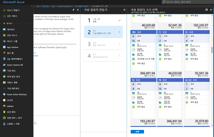Maximize the 가상 컴퓨터 크기 선택 blade
Image resolution: width=214 pixels, height=137 pixels.
coord(206,10)
